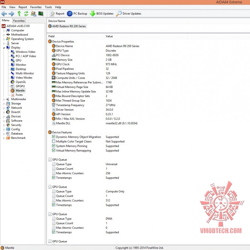Open BIOS Updates
This screenshot has height=250, width=250.
(101, 14)
